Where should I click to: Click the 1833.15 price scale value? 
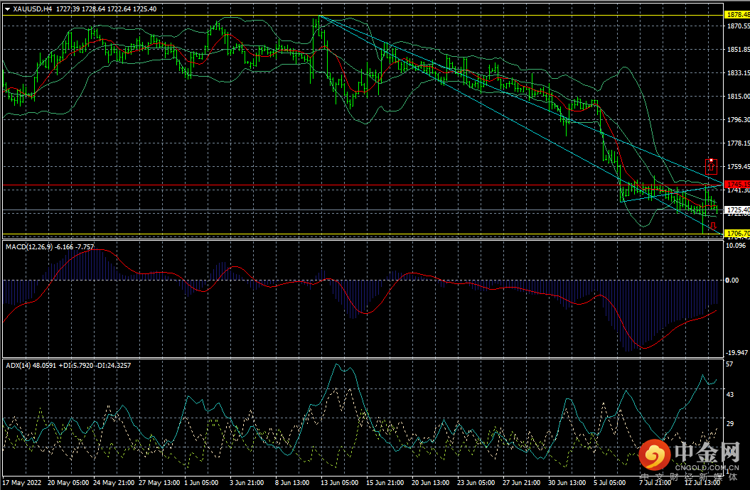pos(736,72)
